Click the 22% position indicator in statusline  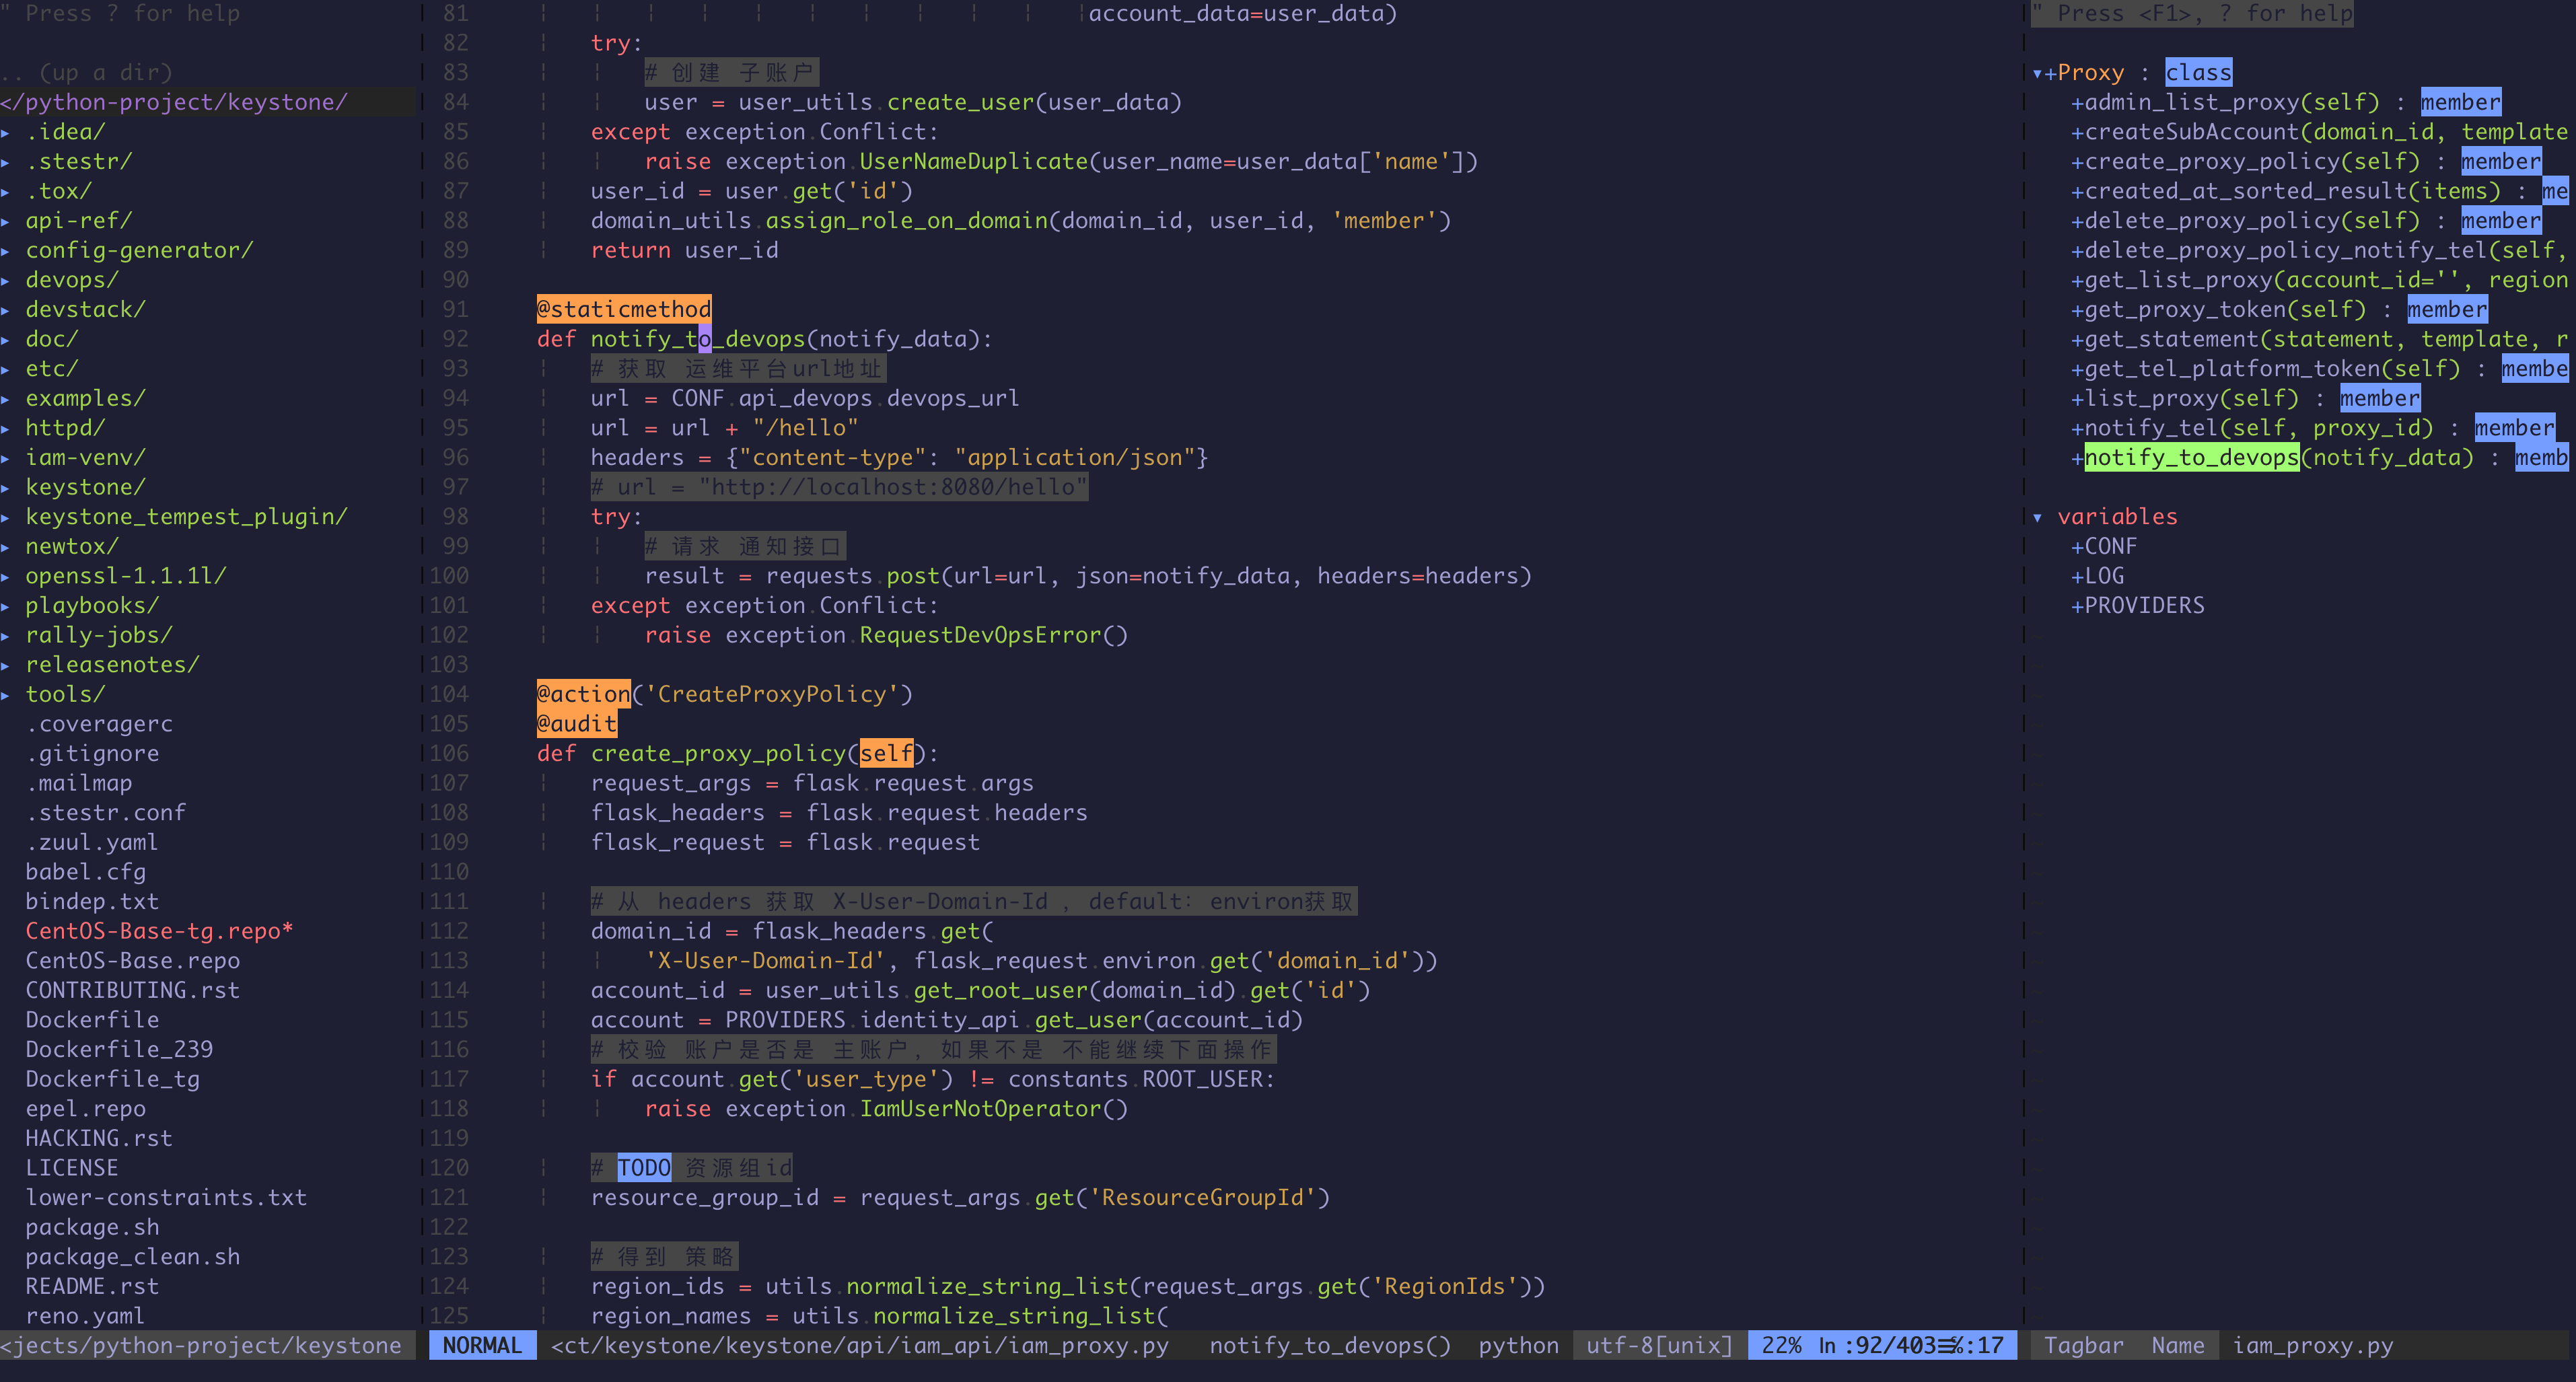tap(1781, 1346)
